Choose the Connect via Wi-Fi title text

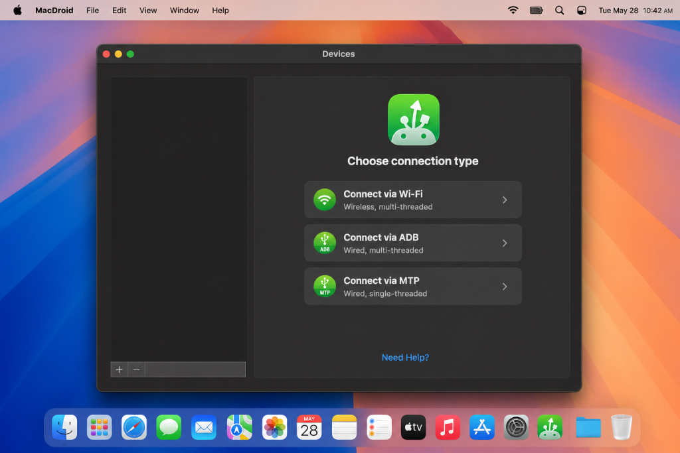pos(383,194)
